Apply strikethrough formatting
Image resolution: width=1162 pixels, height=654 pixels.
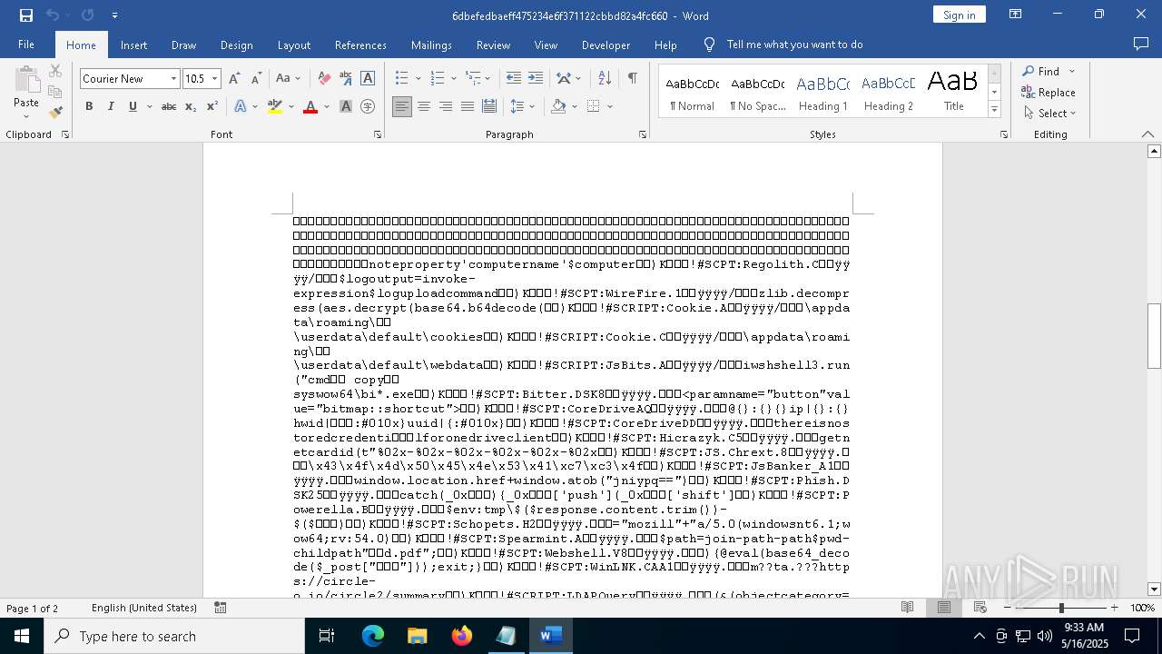click(x=169, y=106)
